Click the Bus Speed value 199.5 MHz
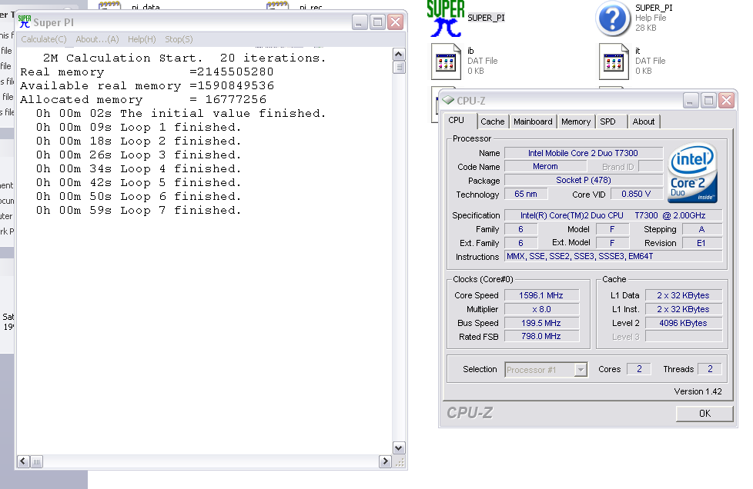 (x=541, y=323)
